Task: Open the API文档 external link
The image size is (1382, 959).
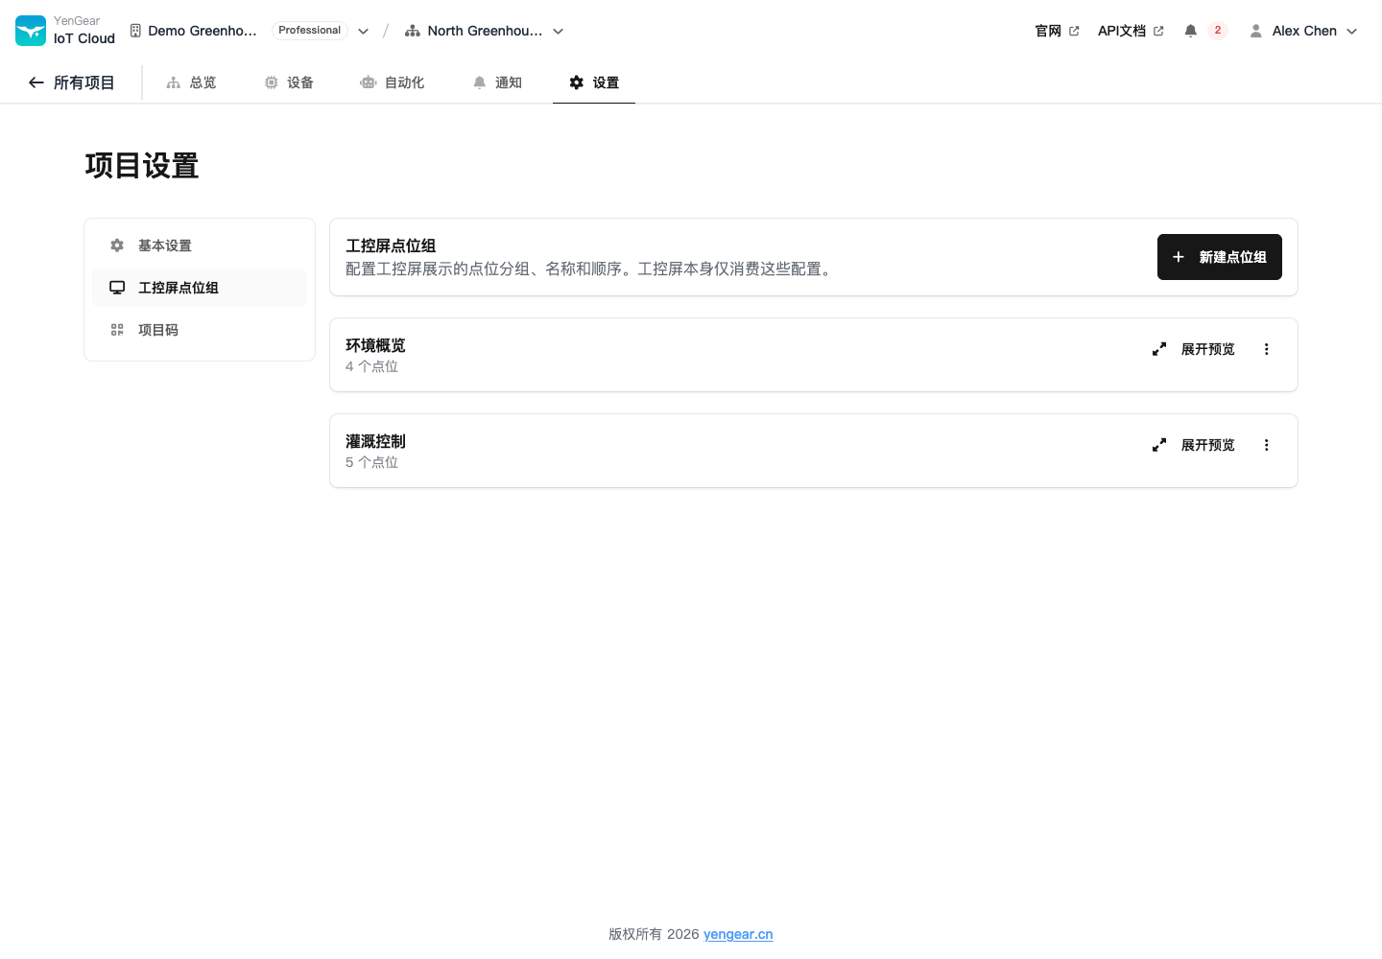Action: click(1131, 31)
